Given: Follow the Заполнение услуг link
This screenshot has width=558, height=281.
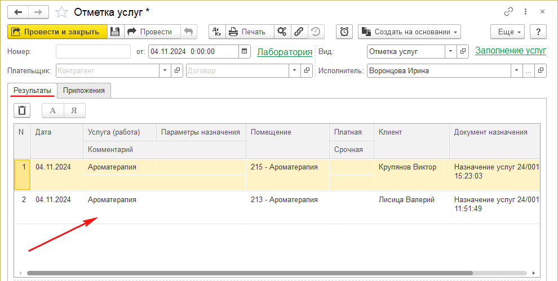Looking at the screenshot, I should (510, 51).
